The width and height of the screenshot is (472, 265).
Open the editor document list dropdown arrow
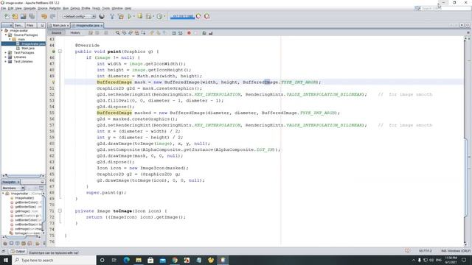[x=462, y=25]
